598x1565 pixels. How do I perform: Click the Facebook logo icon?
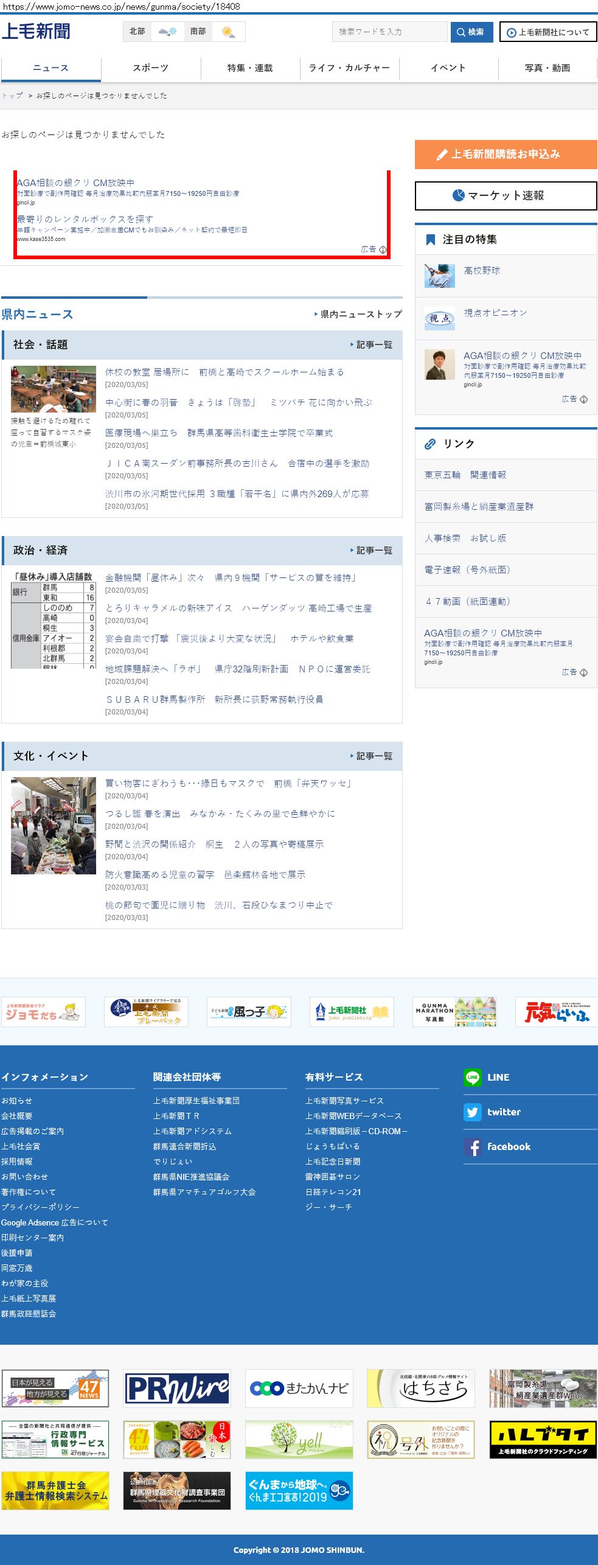tap(472, 1146)
